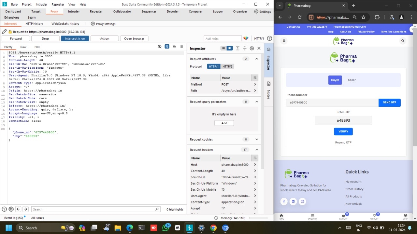Screen dimensions: 417x234
Task: Click the hamburger menu on Pharmabag site
Action: tap(284, 41)
